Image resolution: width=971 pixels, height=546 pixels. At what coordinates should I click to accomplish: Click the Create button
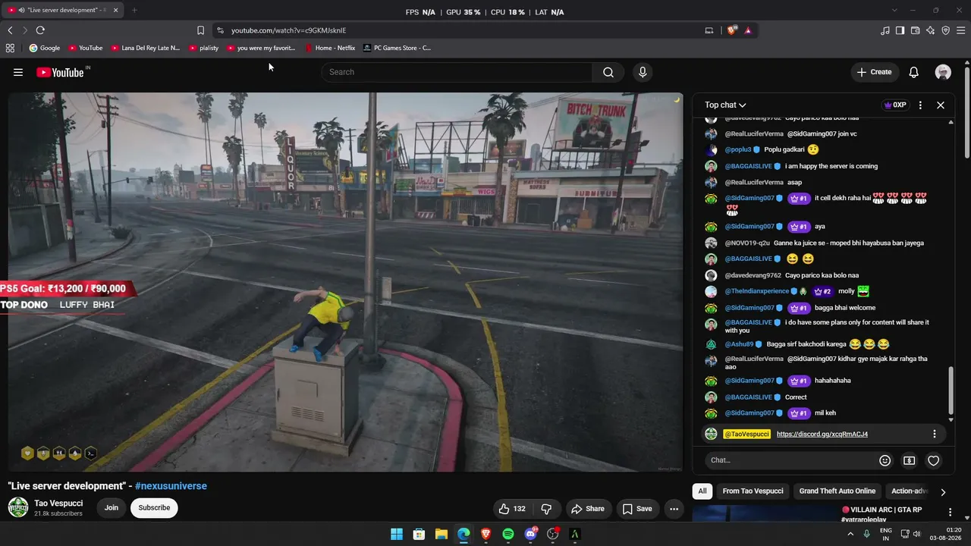click(x=874, y=72)
